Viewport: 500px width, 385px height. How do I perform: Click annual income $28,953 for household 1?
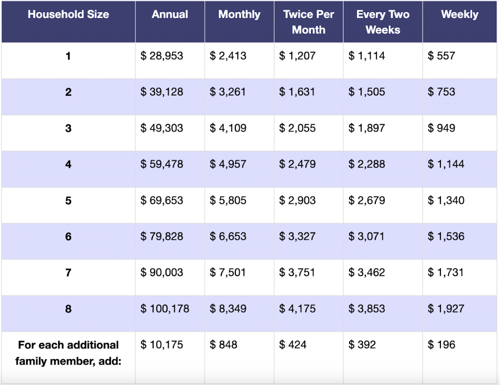point(162,56)
